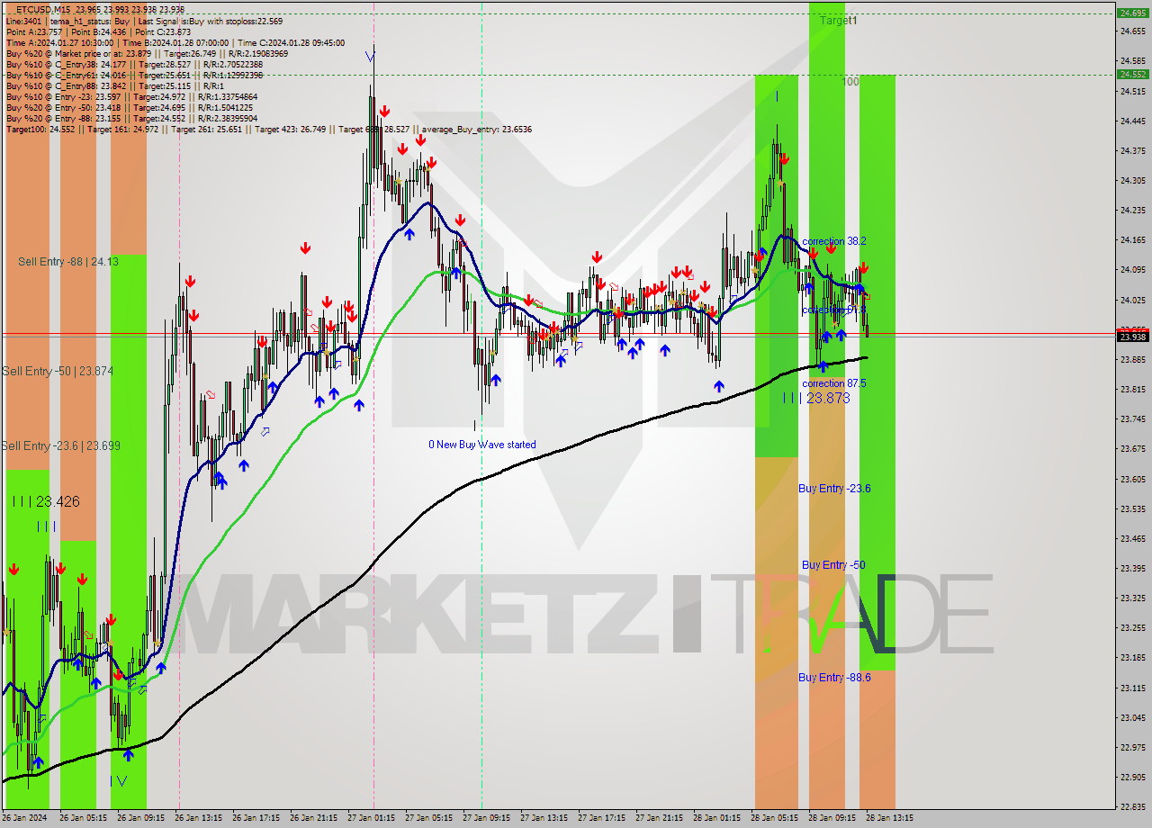1152x828 pixels.
Task: Click the 23.185 price axis value
Action: tap(1132, 658)
